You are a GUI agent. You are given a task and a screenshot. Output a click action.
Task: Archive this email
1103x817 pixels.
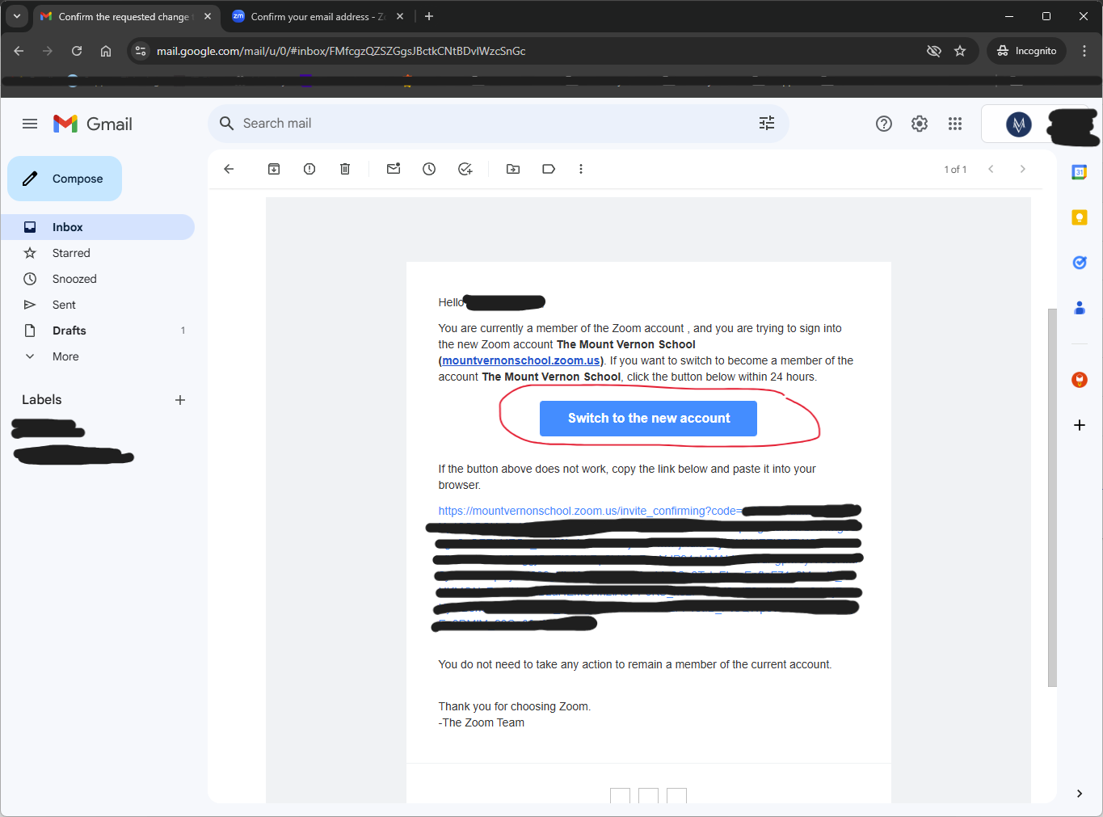(274, 169)
